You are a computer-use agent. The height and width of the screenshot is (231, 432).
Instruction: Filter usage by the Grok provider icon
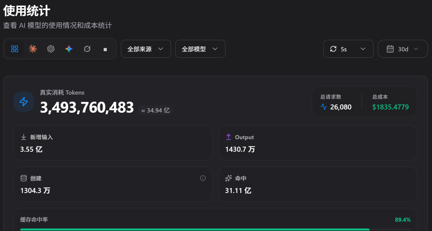(x=87, y=49)
